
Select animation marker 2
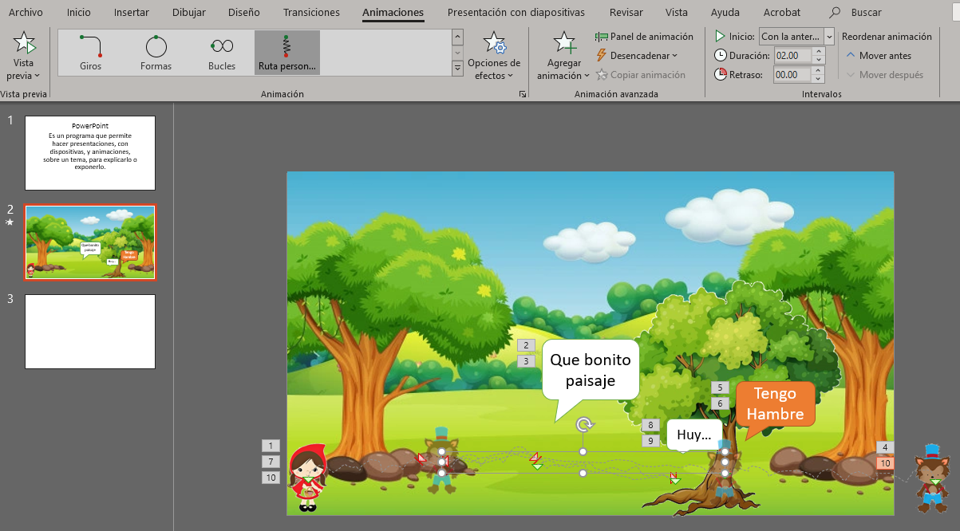pos(526,345)
